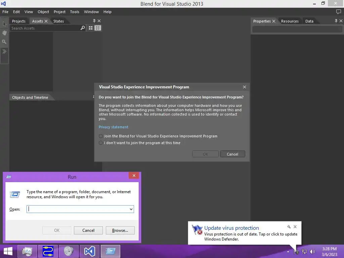Select the Objects and Timeline tab
Image resolution: width=344 pixels, height=258 pixels.
(x=30, y=97)
